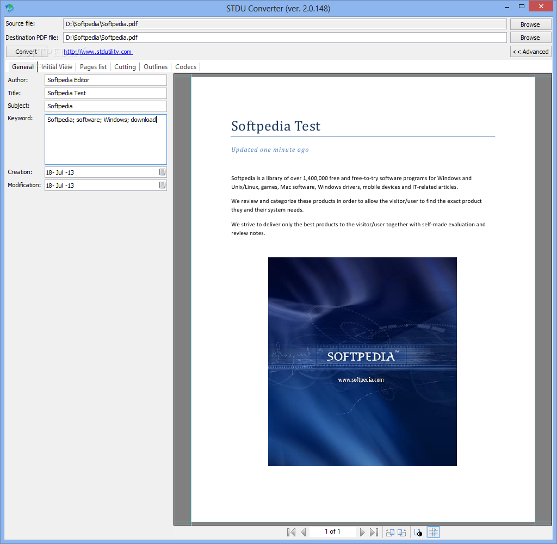Go to the first page of the preview
This screenshot has height=544, width=557.
coord(291,532)
